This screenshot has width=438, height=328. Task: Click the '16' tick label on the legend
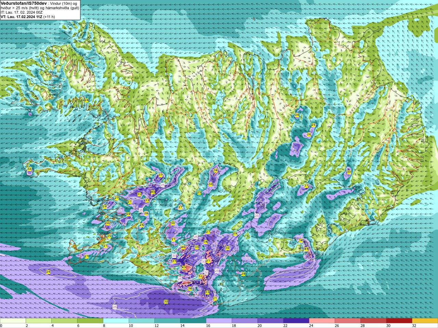click(208, 326)
